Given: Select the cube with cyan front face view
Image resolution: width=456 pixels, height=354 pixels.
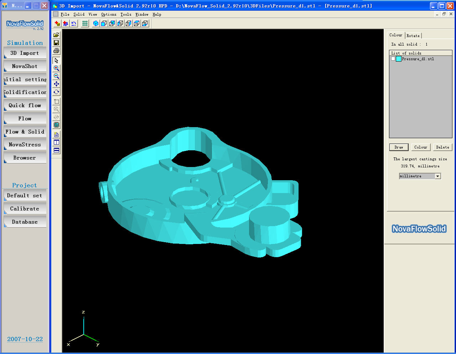Looking at the screenshot, I should click(x=104, y=24).
